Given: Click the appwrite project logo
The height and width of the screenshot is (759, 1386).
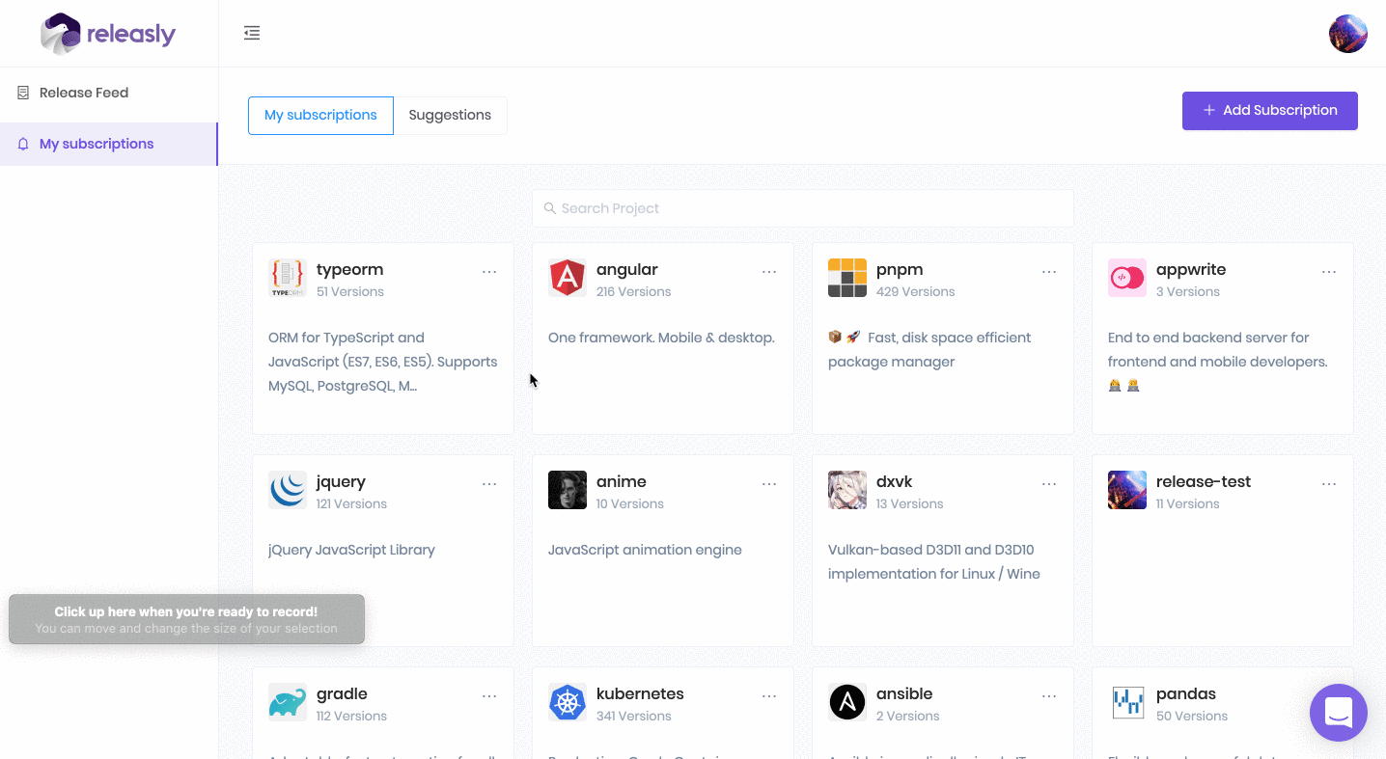Looking at the screenshot, I should [1127, 278].
